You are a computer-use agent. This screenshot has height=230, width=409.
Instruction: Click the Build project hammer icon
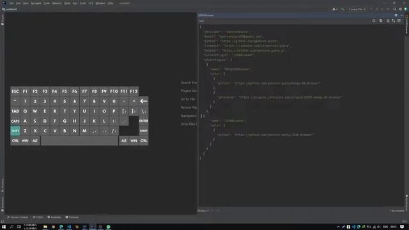(343, 9)
